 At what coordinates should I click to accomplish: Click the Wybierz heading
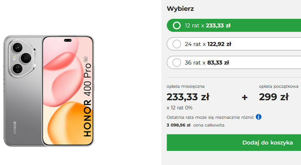(180, 9)
